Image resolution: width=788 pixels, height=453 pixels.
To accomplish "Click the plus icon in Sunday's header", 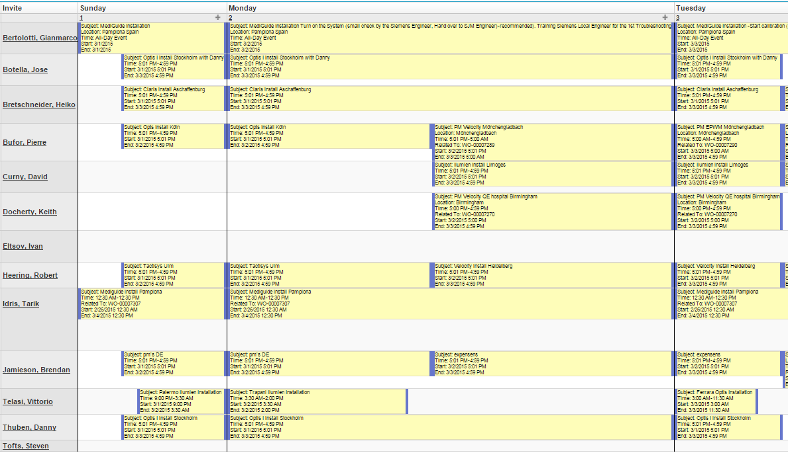I will point(217,18).
